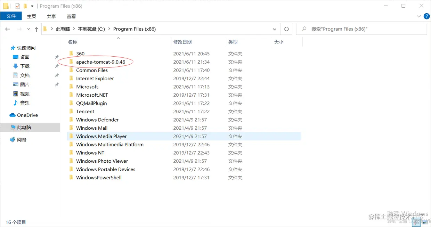Open 下载 in the navigation pane
Screen dimensions: 431x227
click(x=25, y=66)
